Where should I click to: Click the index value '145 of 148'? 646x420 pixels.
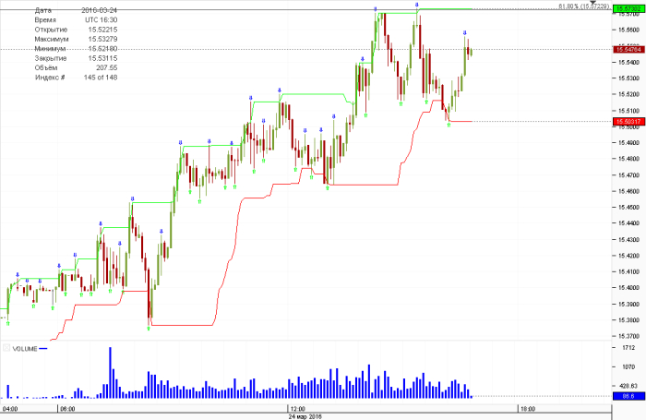coord(101,77)
